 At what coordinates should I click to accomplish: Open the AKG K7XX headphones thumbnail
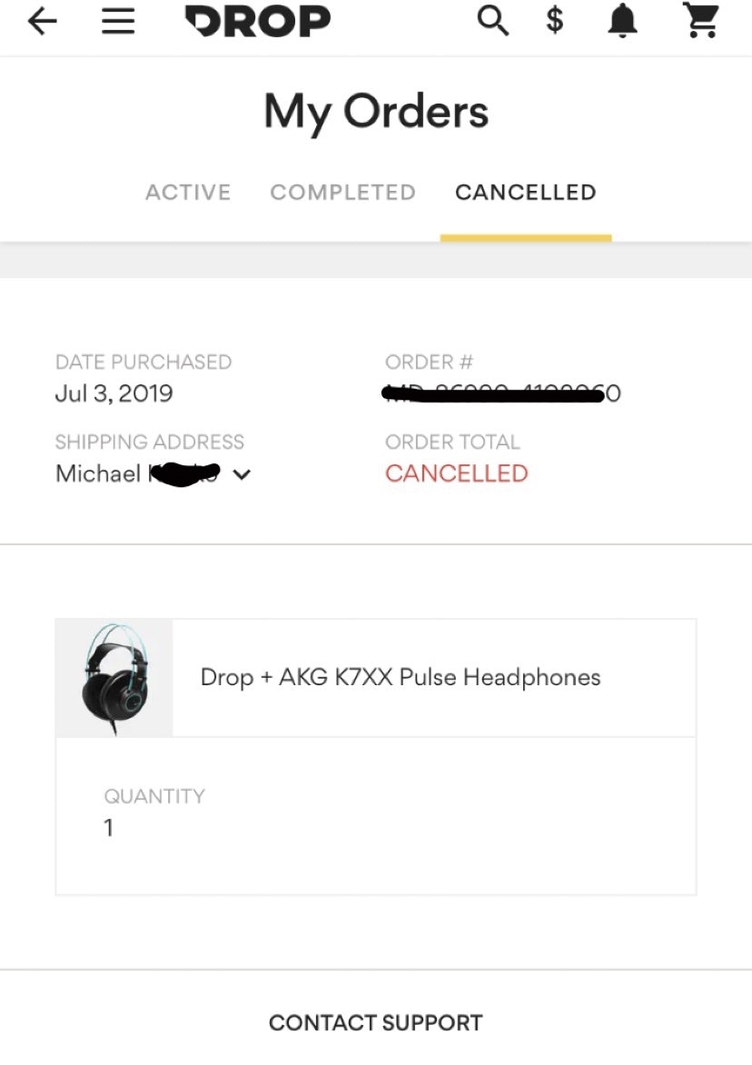pyautogui.click(x=114, y=678)
